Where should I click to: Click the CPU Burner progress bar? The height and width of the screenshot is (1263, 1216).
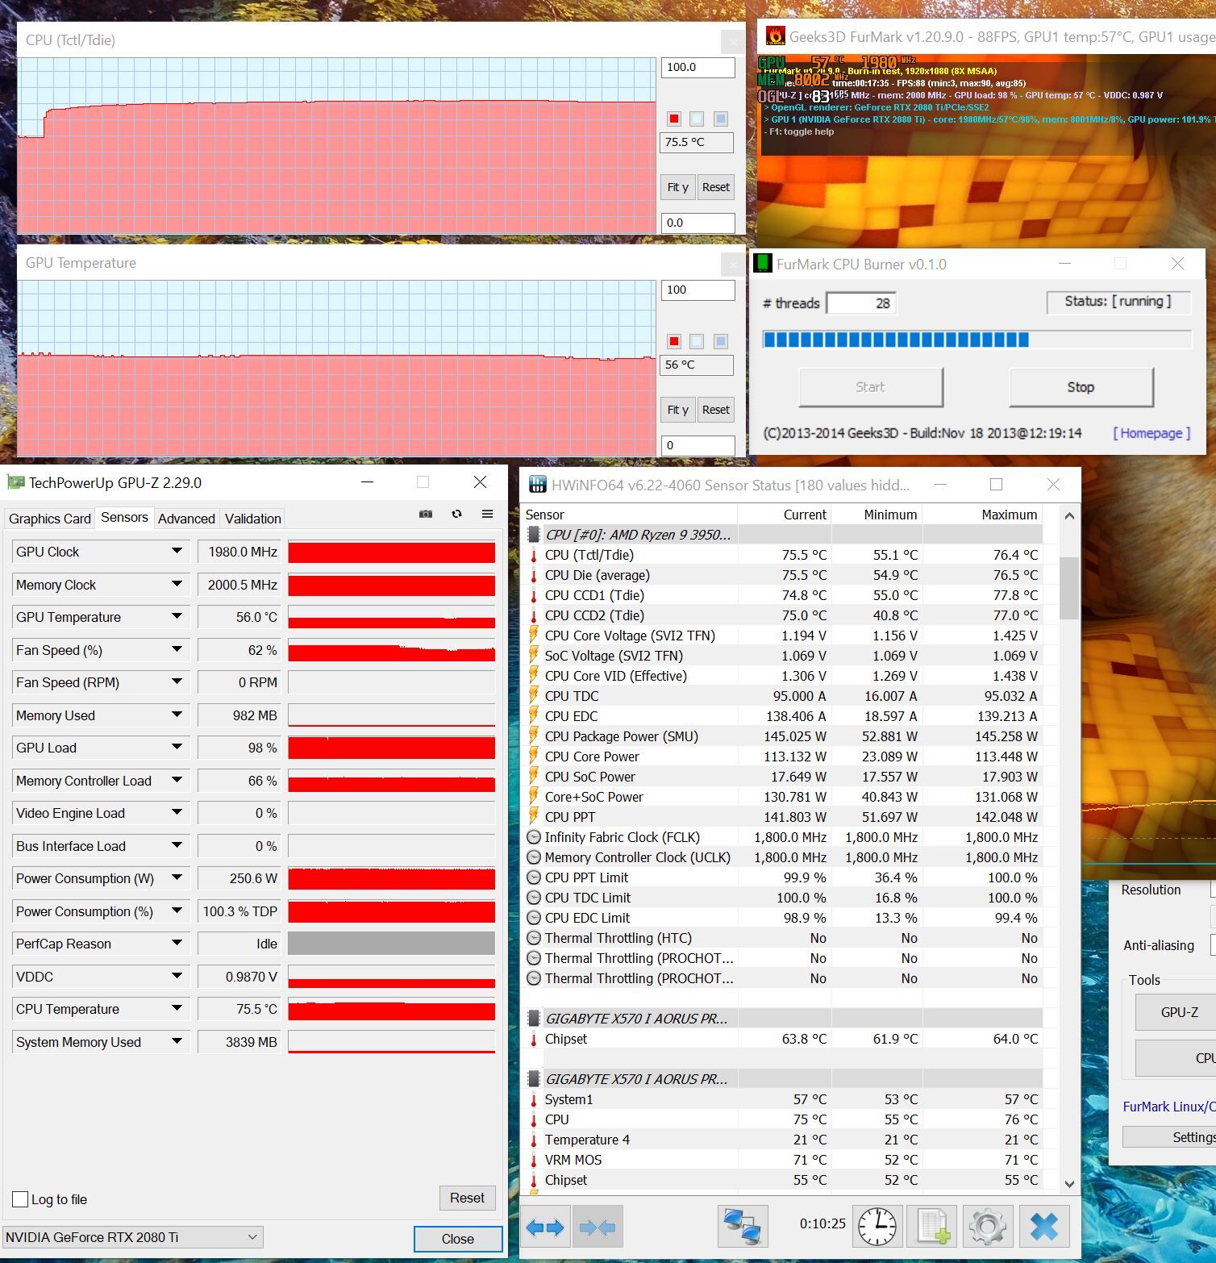(x=977, y=340)
